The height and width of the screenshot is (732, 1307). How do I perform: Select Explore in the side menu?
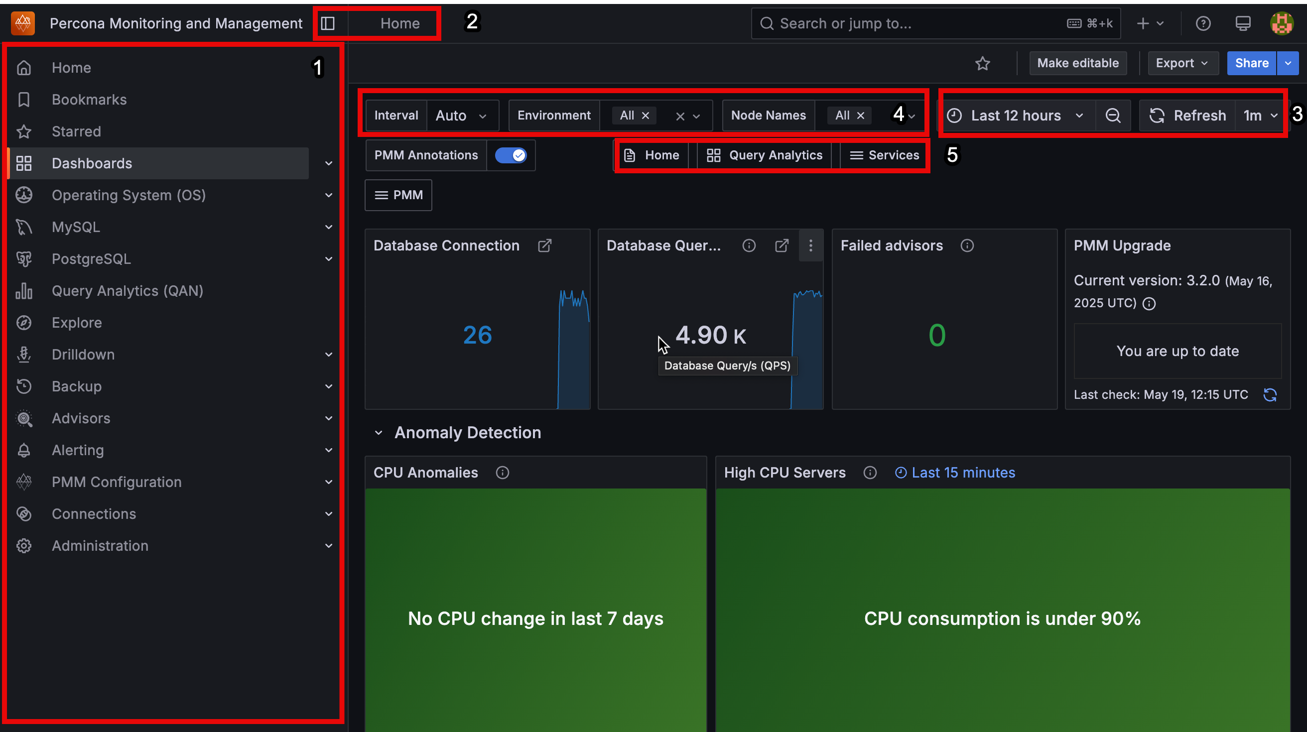(x=77, y=323)
